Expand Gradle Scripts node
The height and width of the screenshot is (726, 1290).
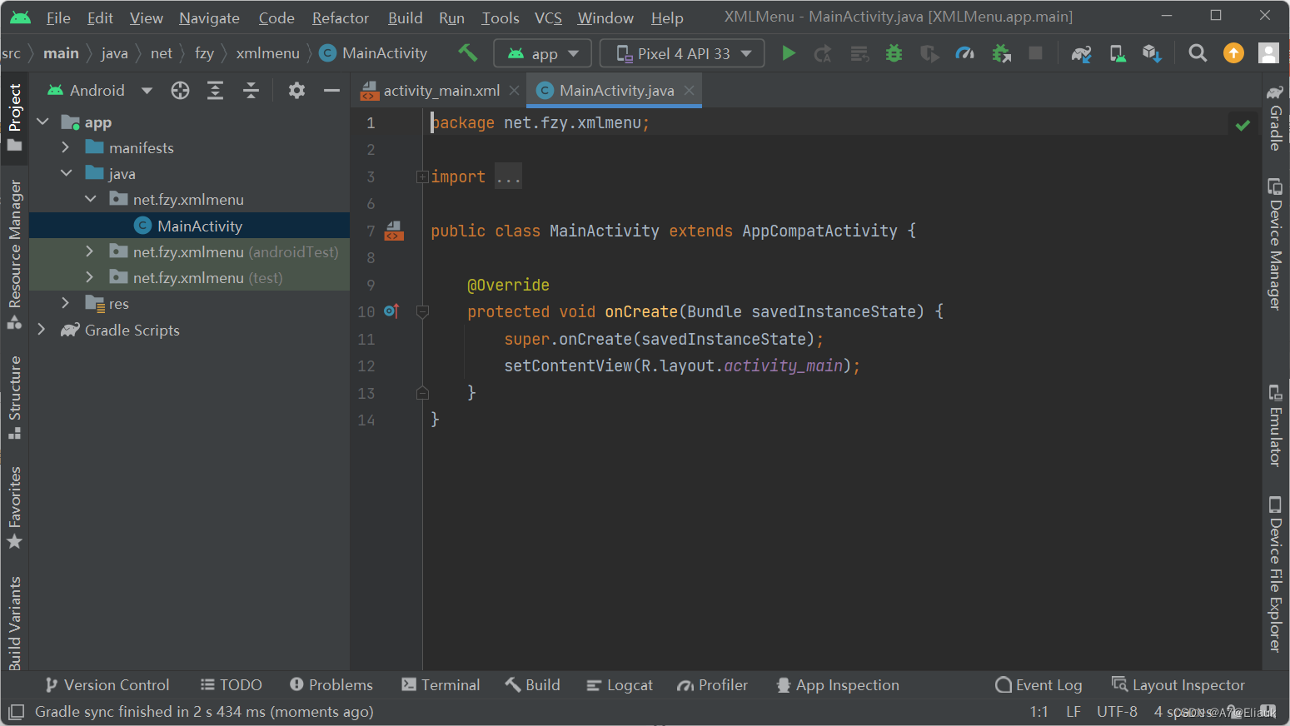coord(42,330)
